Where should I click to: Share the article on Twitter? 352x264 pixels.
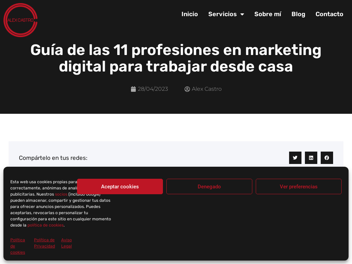click(295, 157)
